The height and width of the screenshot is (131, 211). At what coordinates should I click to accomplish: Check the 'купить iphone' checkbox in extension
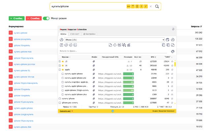coord(60,99)
